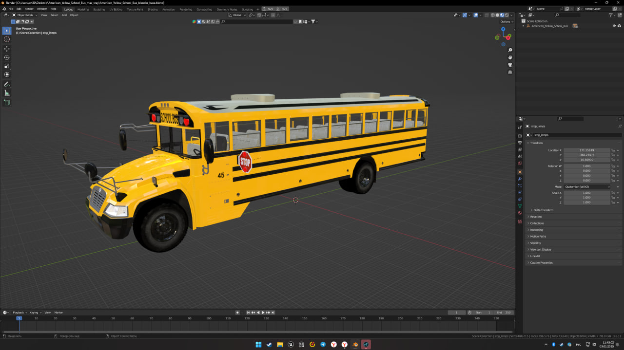Open the Global orientation dropdown
624x350 pixels.
[x=237, y=15]
